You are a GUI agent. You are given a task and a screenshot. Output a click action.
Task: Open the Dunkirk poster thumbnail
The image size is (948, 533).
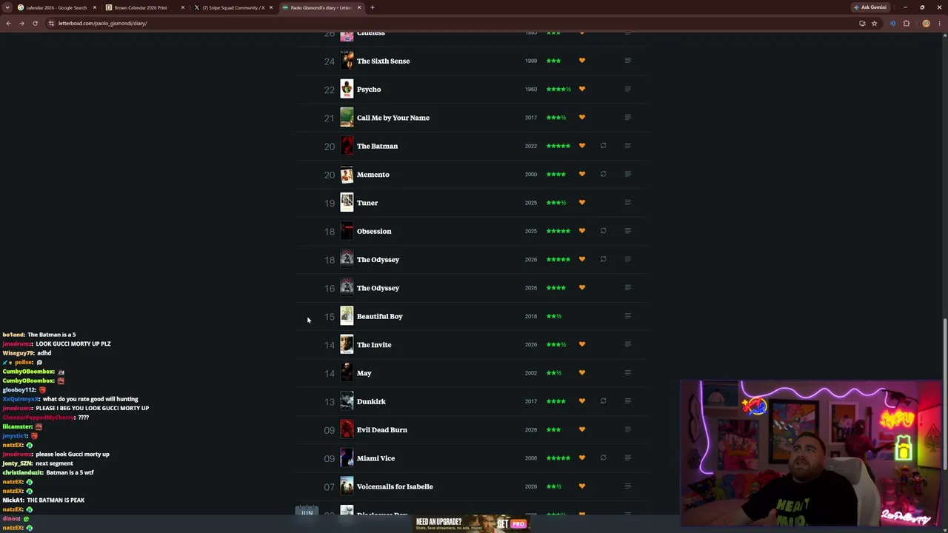pyautogui.click(x=347, y=401)
